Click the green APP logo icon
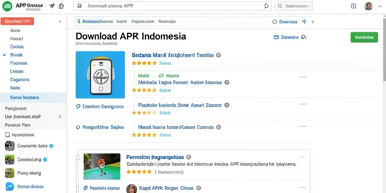386x193 pixels. (x=7, y=6)
